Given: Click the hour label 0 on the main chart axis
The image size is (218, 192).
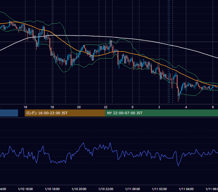Looking at the screenshot, I should pyautogui.click(x=132, y=107).
